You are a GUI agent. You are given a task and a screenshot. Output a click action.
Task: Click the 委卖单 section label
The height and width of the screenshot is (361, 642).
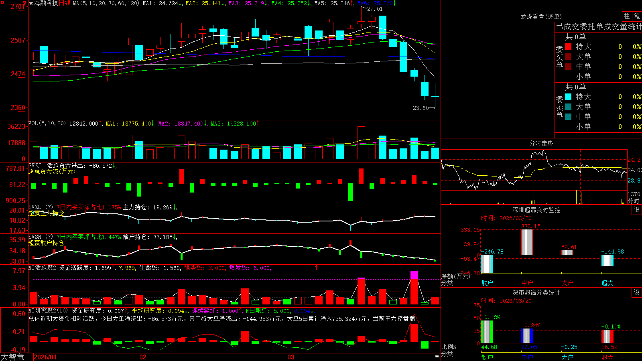click(559, 107)
